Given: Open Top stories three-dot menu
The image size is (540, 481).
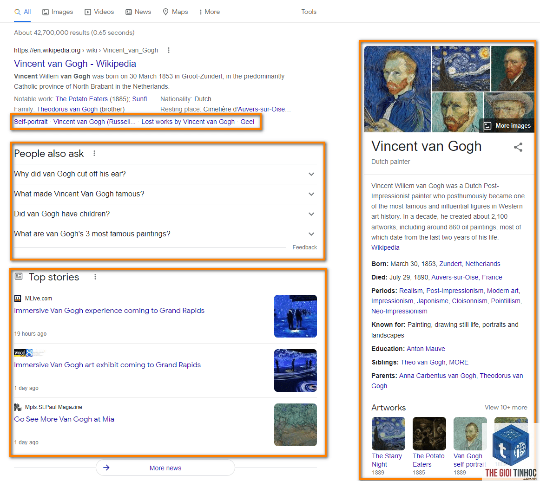Looking at the screenshot, I should tap(95, 277).
